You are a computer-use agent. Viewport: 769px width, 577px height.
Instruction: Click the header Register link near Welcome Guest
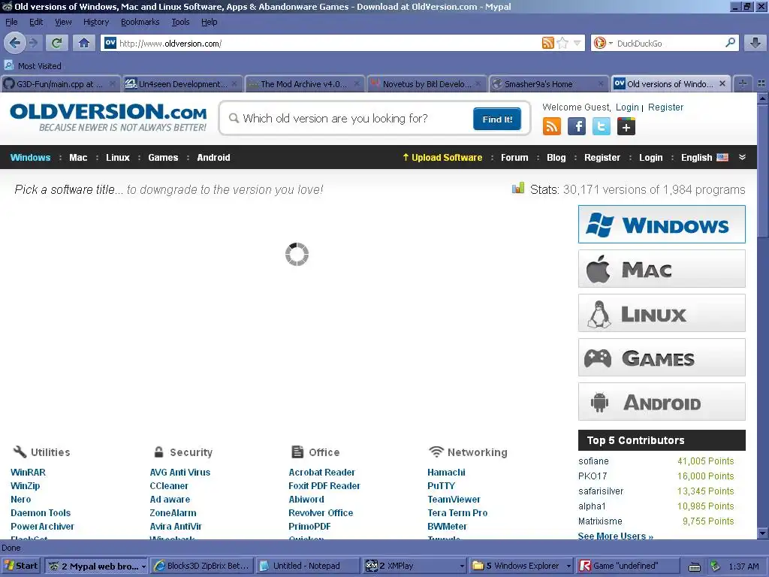(x=665, y=107)
